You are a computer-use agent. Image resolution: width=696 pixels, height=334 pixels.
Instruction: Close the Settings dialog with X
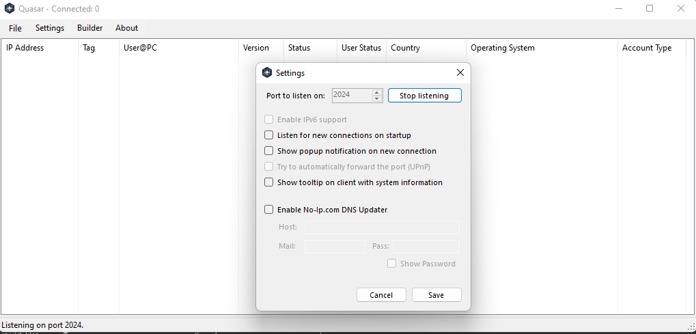pos(460,73)
